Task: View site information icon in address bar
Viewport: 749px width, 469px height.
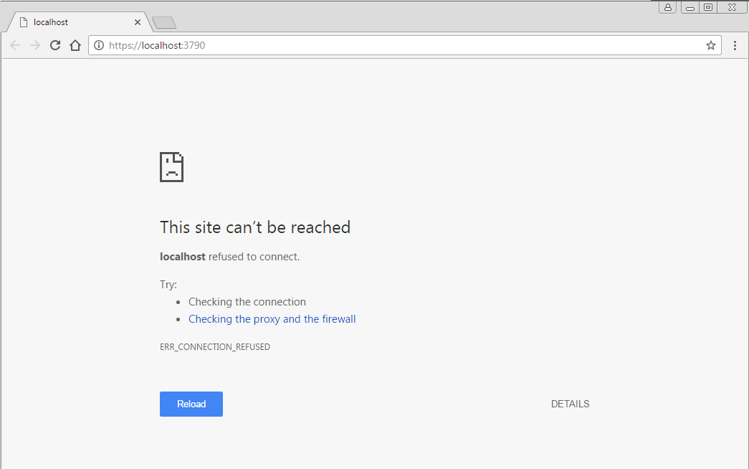Action: (x=99, y=45)
